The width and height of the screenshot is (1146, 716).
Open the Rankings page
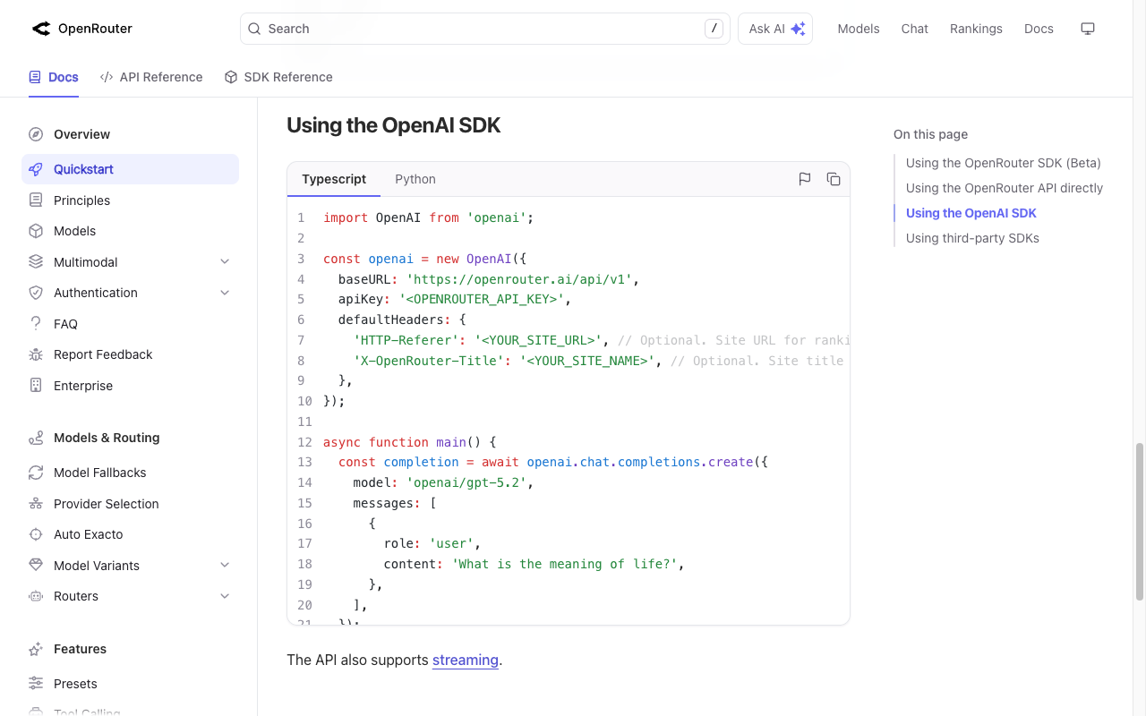coord(976,29)
